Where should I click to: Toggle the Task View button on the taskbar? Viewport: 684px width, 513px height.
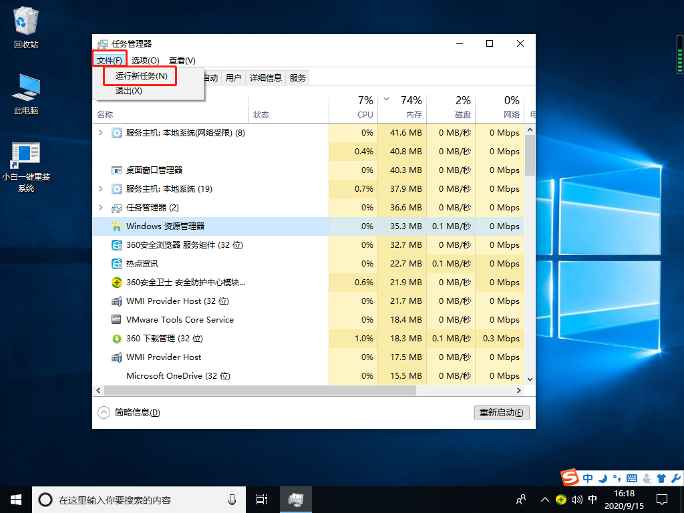[261, 499]
